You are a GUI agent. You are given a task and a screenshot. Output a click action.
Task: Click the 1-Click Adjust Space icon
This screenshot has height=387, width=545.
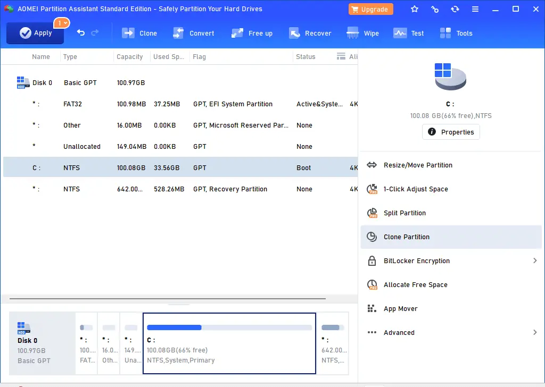[x=372, y=189]
